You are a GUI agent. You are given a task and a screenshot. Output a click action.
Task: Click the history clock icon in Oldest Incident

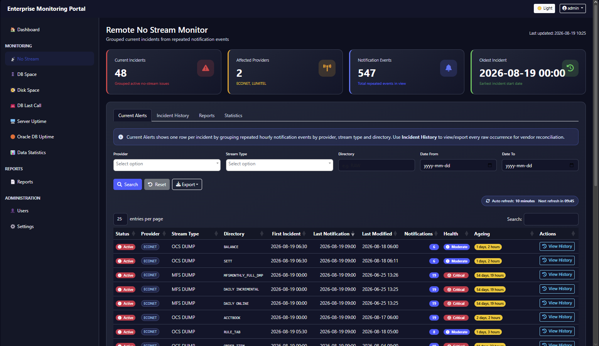[570, 68]
